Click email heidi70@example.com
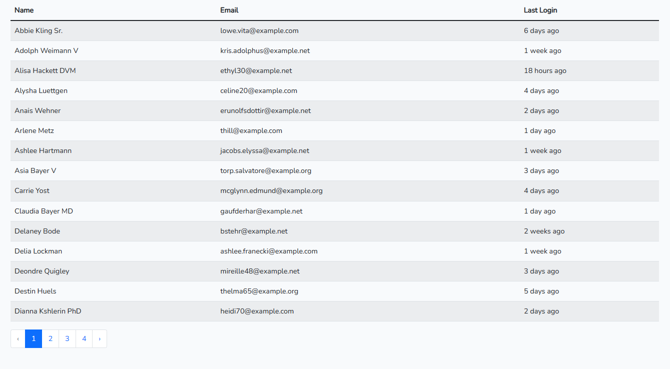The height and width of the screenshot is (369, 670). (x=257, y=311)
